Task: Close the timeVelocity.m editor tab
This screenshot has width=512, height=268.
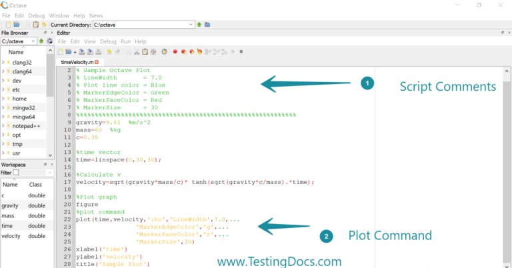Action: [96, 62]
